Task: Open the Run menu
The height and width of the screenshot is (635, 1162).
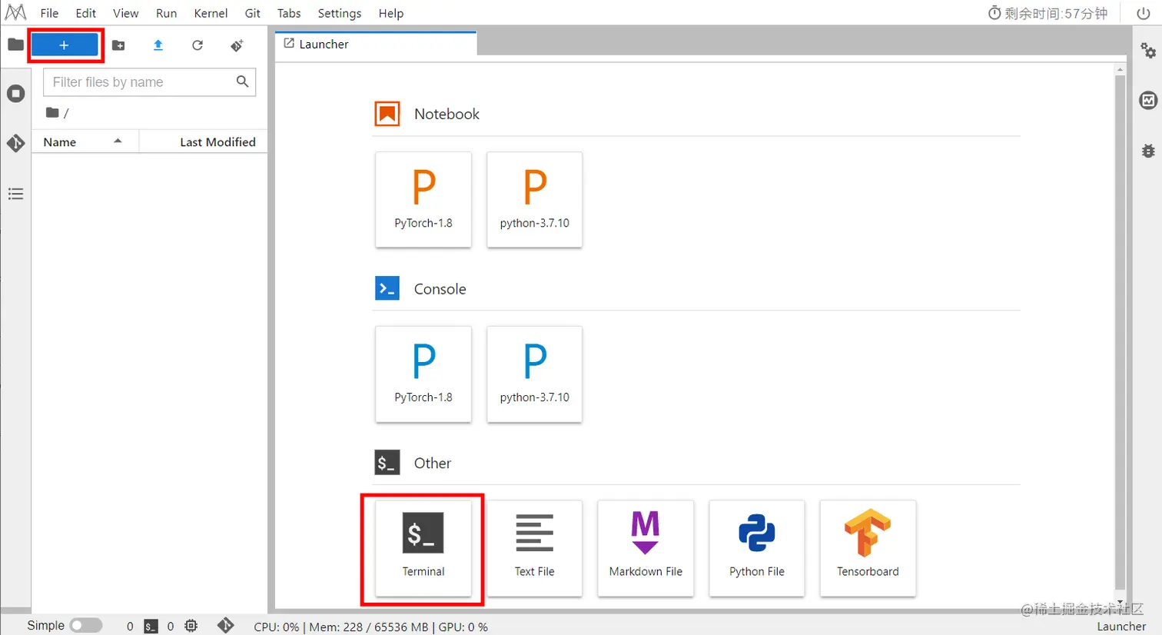Action: (x=166, y=13)
